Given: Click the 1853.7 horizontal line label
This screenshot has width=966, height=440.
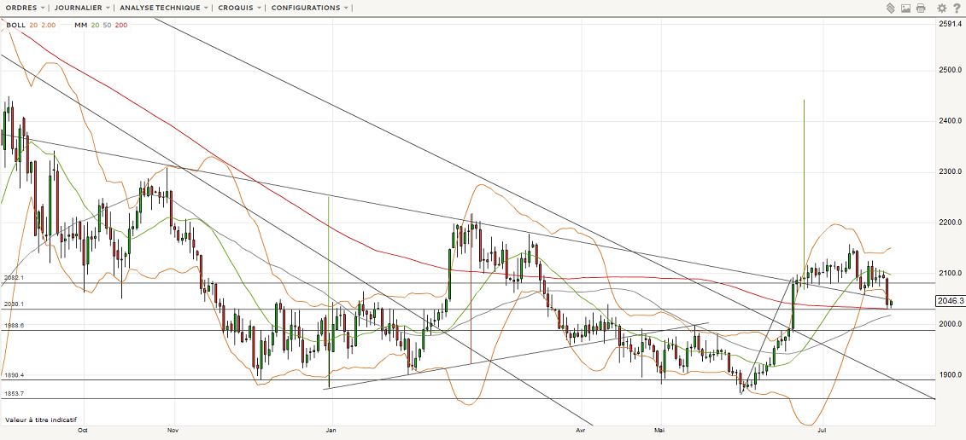Looking at the screenshot, I should [14, 394].
